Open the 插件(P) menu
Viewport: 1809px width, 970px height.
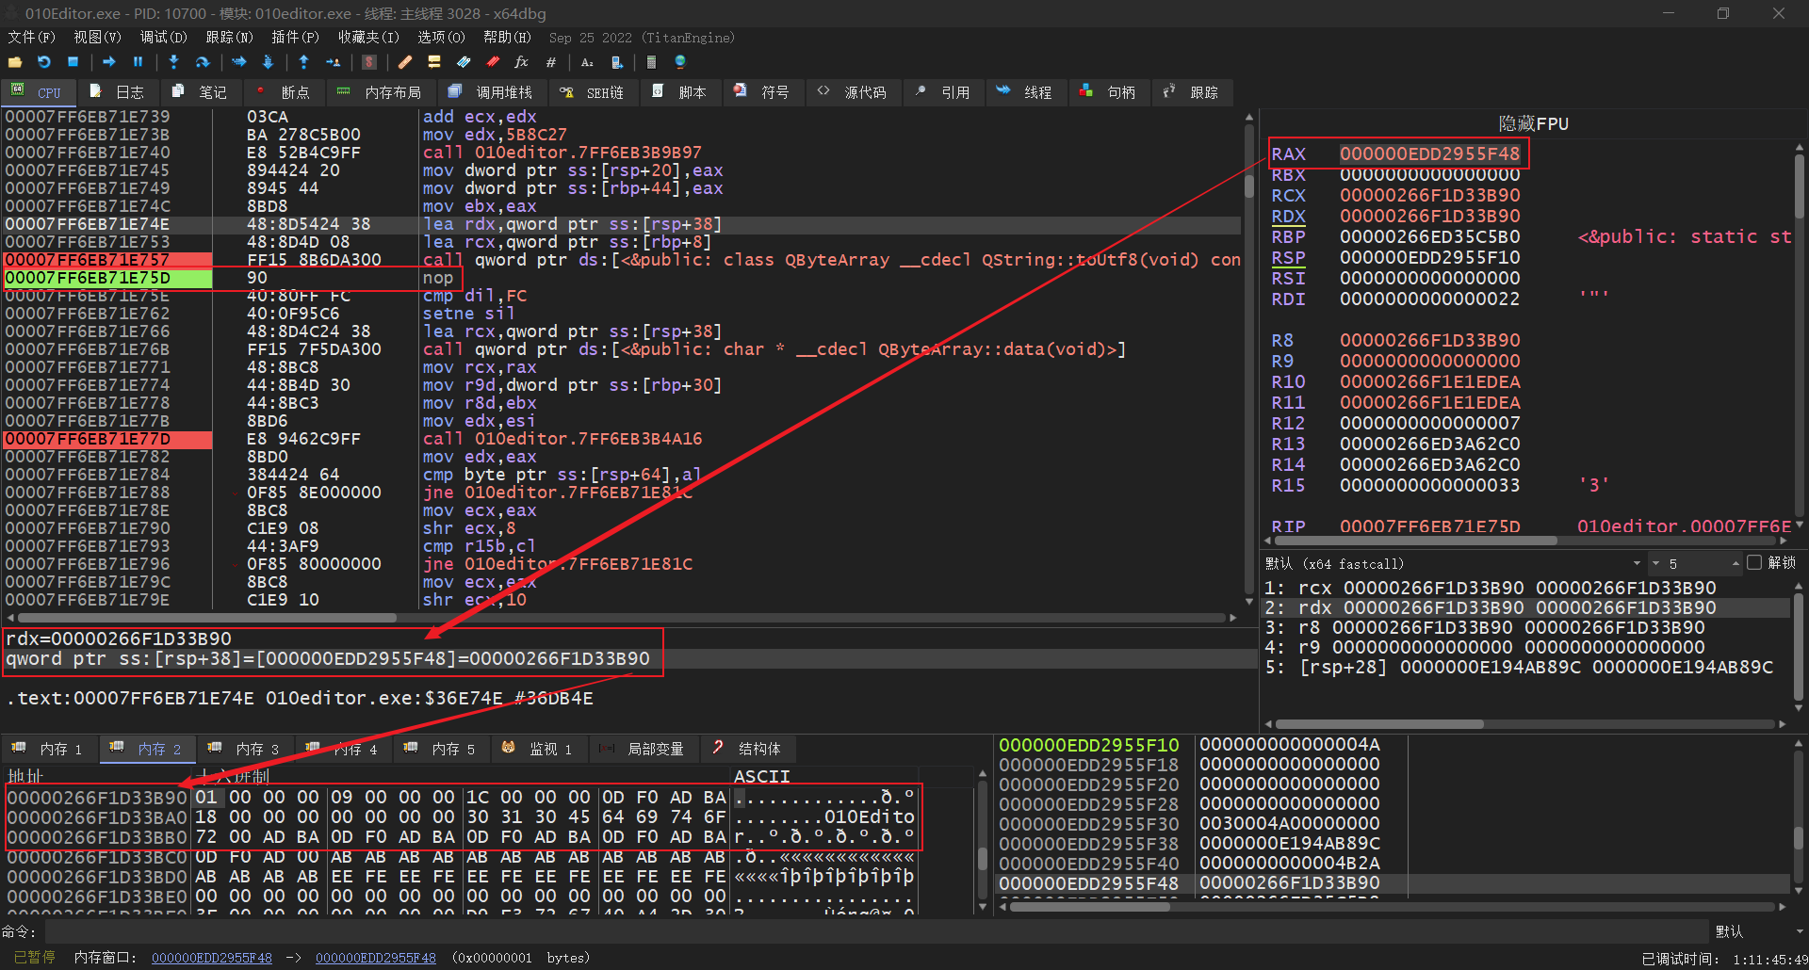click(x=295, y=38)
